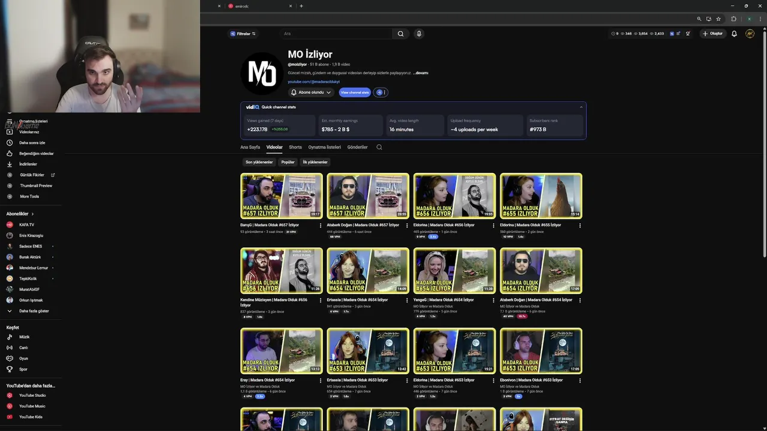Open channel profile picture MO logo
Image resolution: width=767 pixels, height=431 pixels.
(x=262, y=74)
